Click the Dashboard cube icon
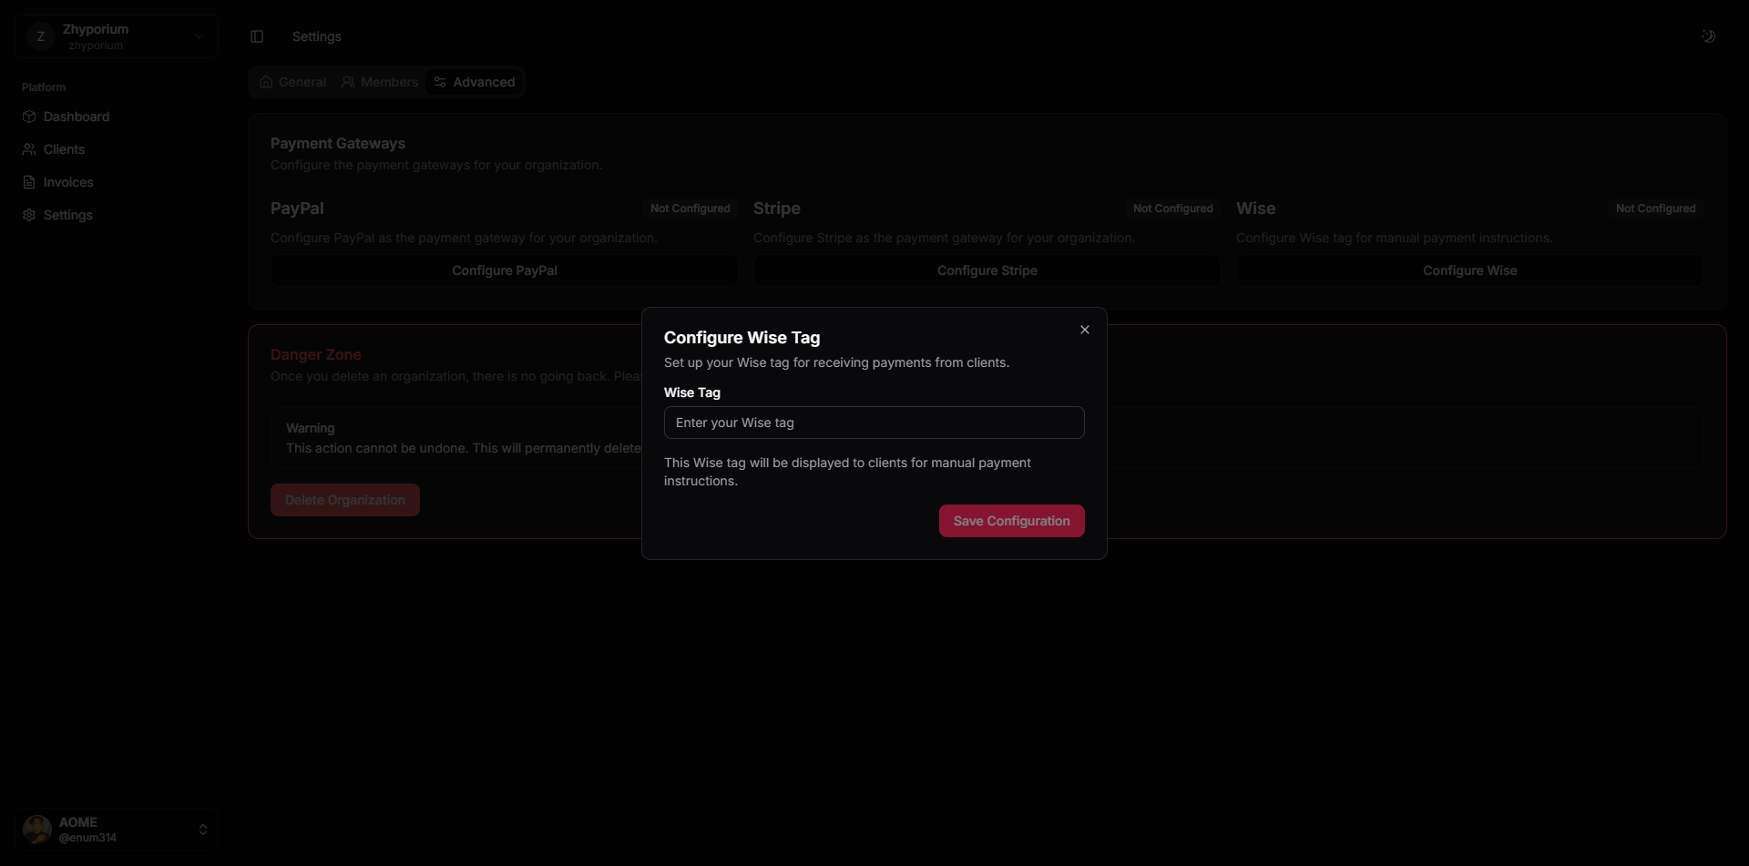1749x866 pixels. (x=29, y=117)
